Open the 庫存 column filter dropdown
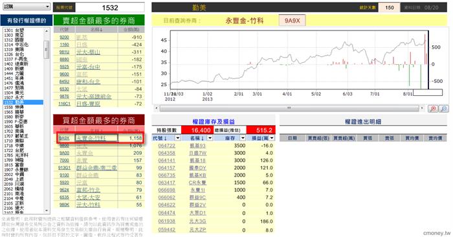 click(243, 138)
